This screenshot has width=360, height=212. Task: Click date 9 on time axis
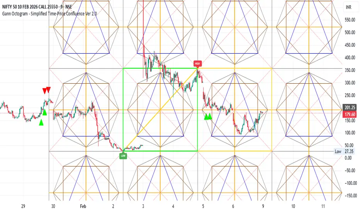[263, 206]
